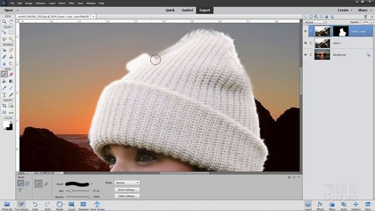Select the Blur tool
Image resolution: width=375 pixels, height=211 pixels.
tap(4, 63)
